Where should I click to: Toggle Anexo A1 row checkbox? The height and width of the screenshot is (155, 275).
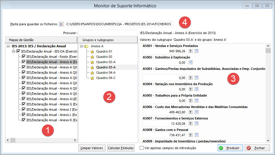click(x=24, y=99)
